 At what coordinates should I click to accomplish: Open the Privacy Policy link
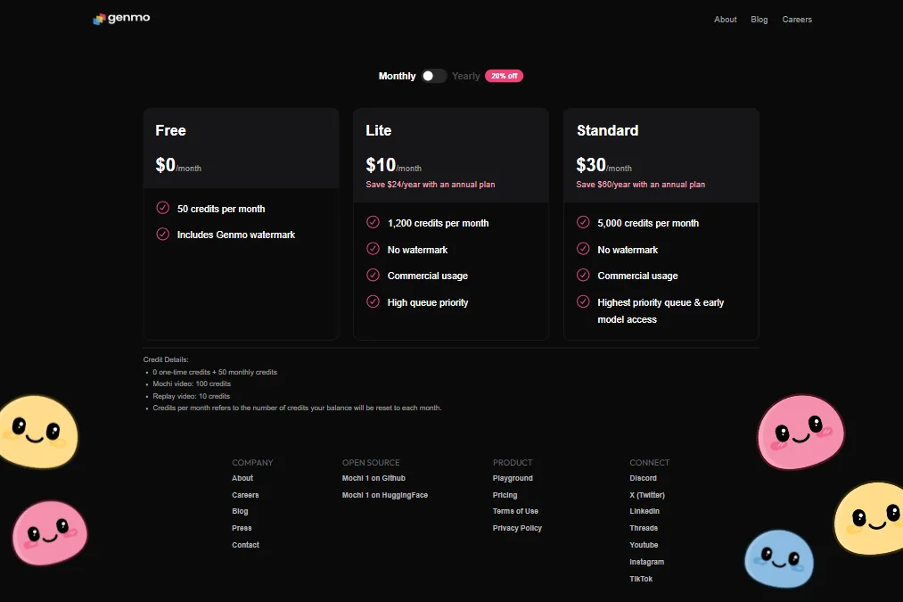pos(517,528)
